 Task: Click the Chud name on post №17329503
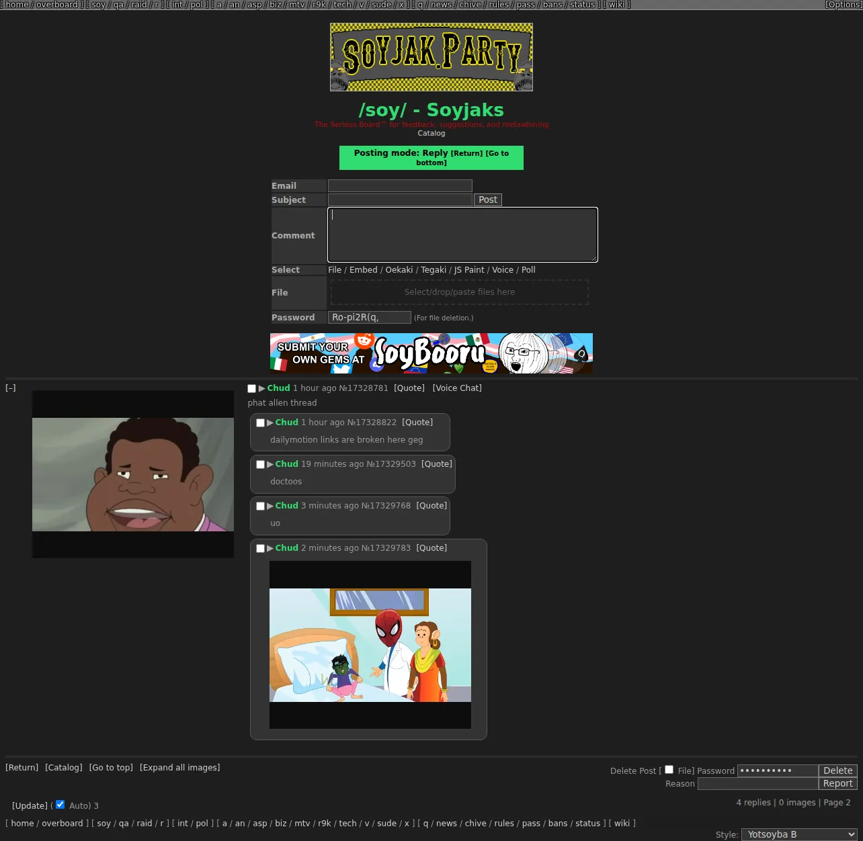pos(286,464)
